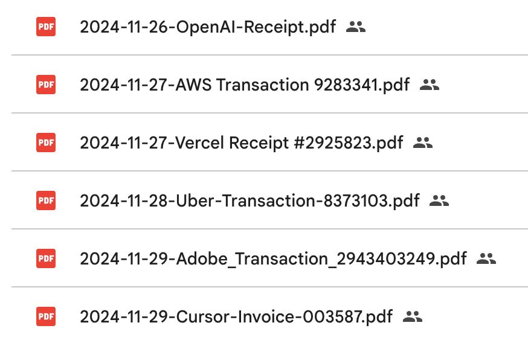Click the PDF icon for Cursor-Invoice-003587
This screenshot has width=528, height=343.
pyautogui.click(x=46, y=316)
